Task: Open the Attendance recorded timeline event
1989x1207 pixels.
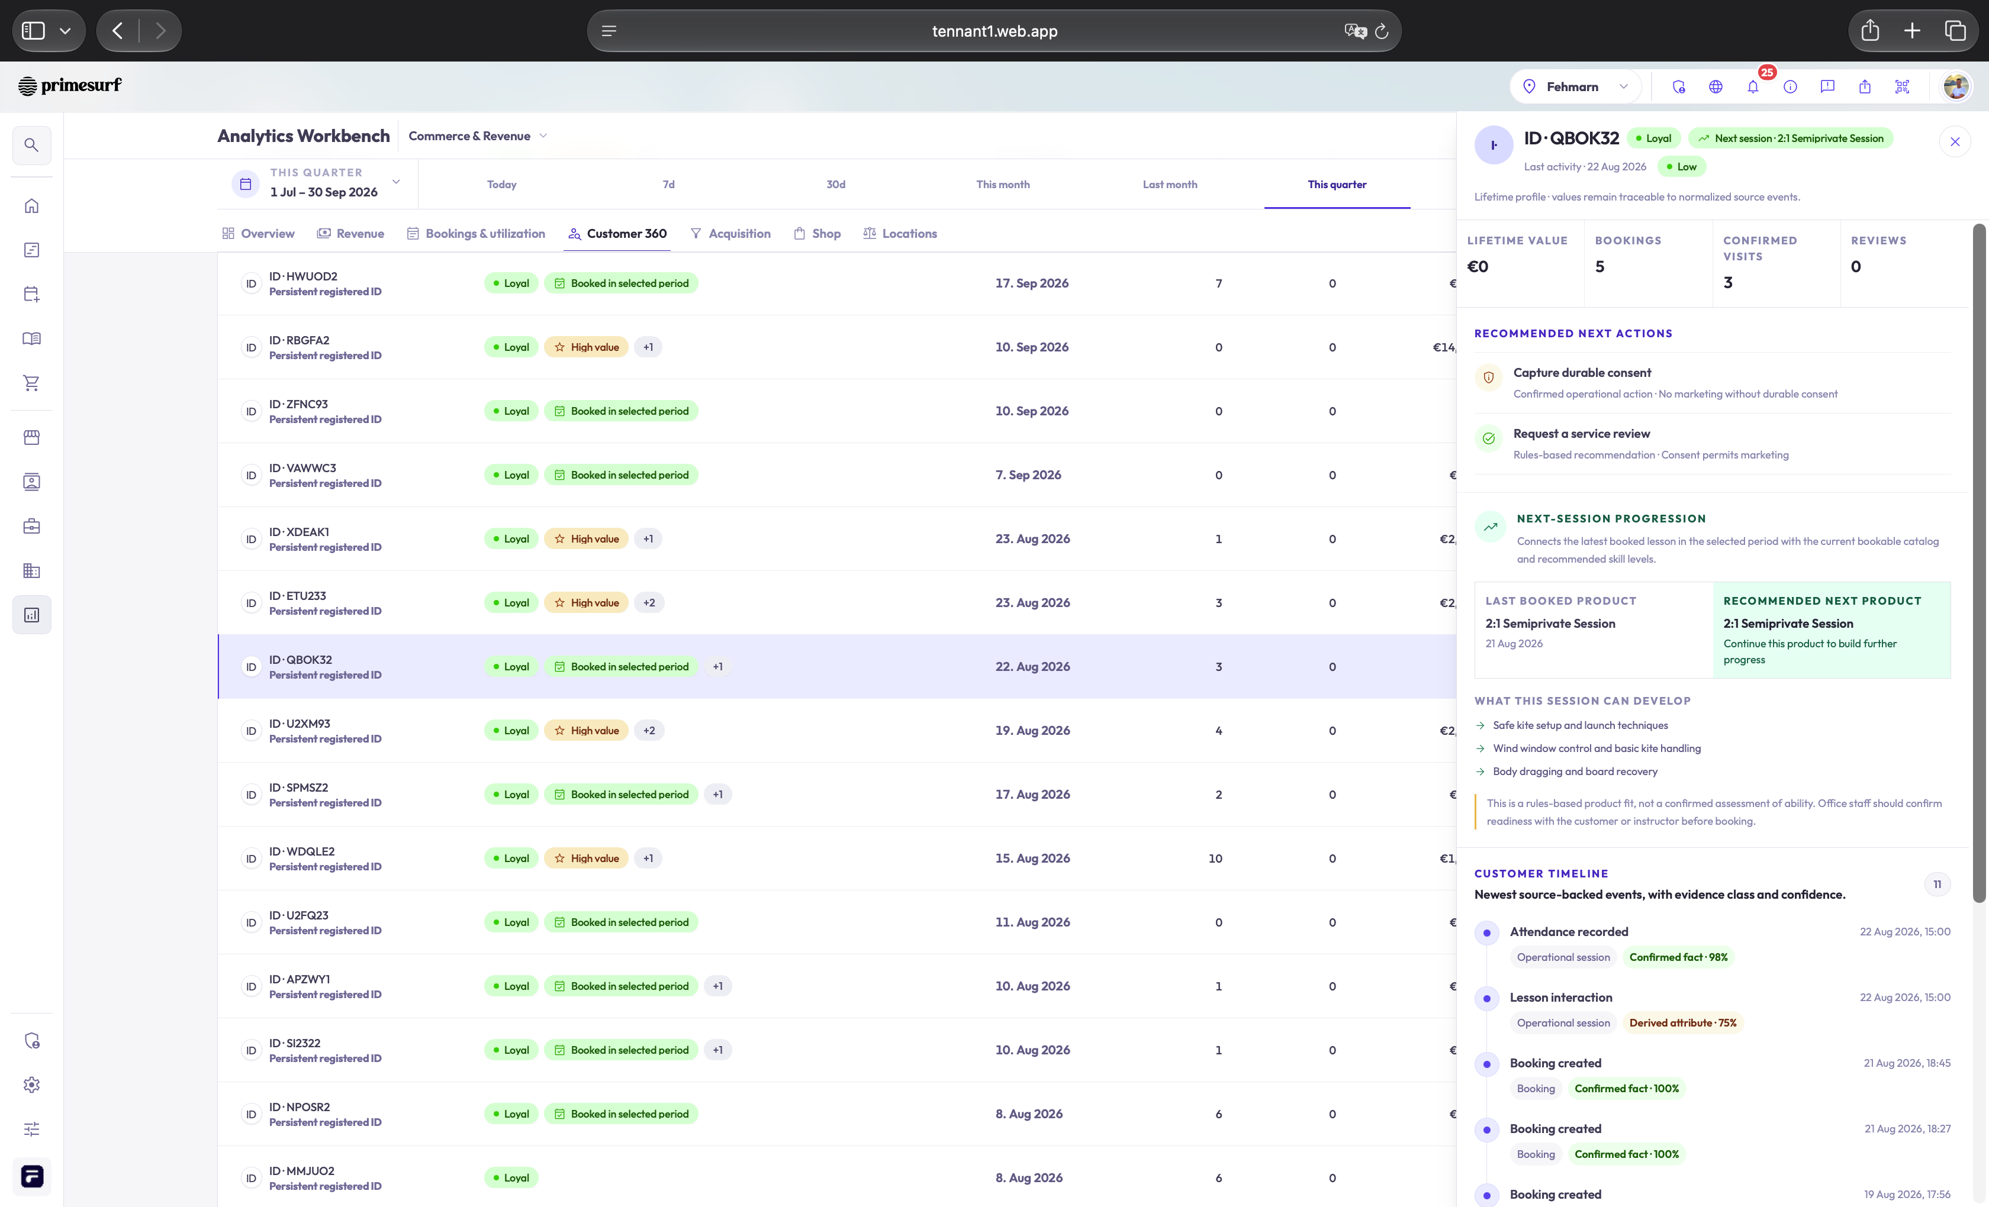Action: click(x=1712, y=944)
